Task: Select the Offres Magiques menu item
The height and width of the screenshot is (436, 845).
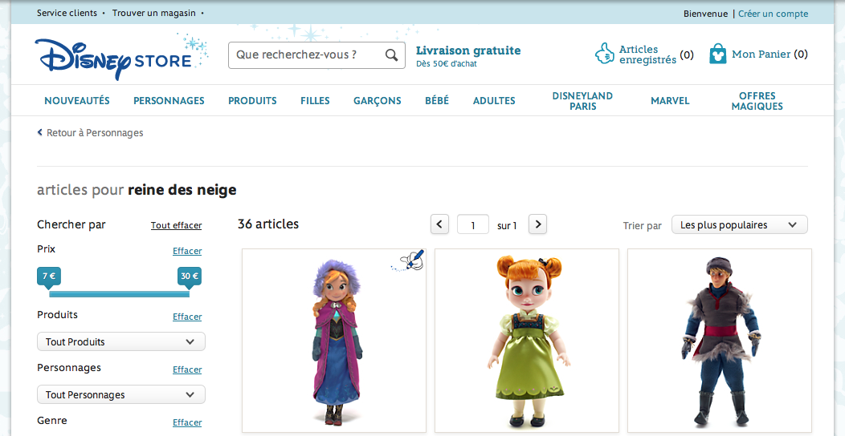Action: tap(757, 101)
